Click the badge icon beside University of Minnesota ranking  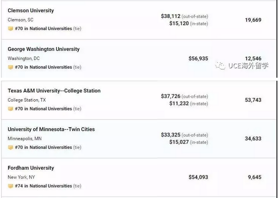point(11,148)
